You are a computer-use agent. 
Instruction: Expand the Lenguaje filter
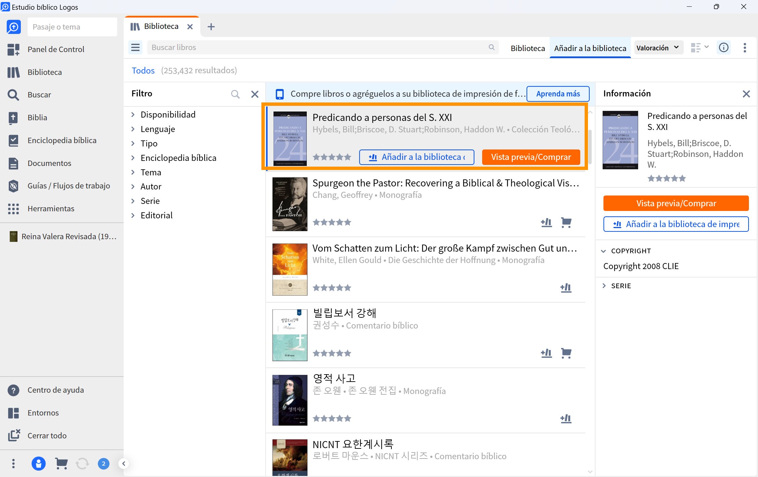point(133,129)
